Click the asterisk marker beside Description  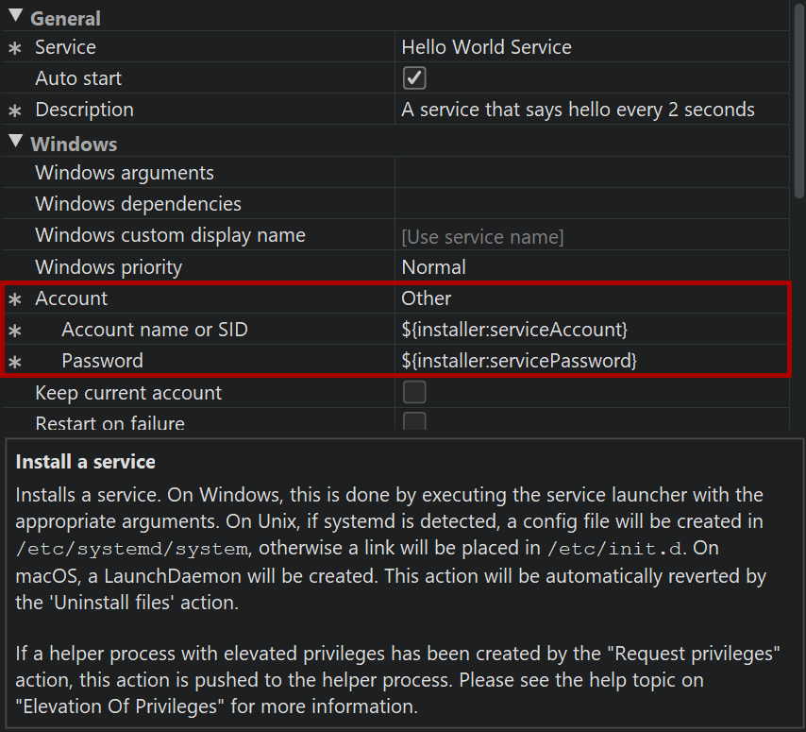point(14,111)
